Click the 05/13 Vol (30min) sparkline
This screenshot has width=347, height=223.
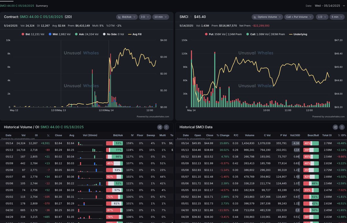[x=90, y=150]
